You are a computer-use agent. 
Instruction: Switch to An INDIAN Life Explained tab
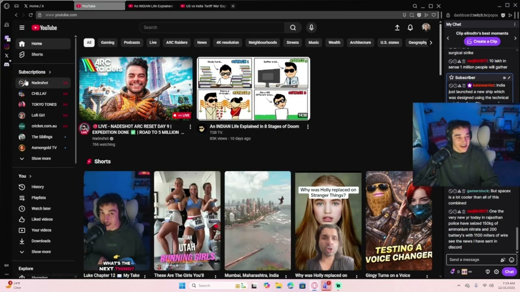(x=150, y=6)
